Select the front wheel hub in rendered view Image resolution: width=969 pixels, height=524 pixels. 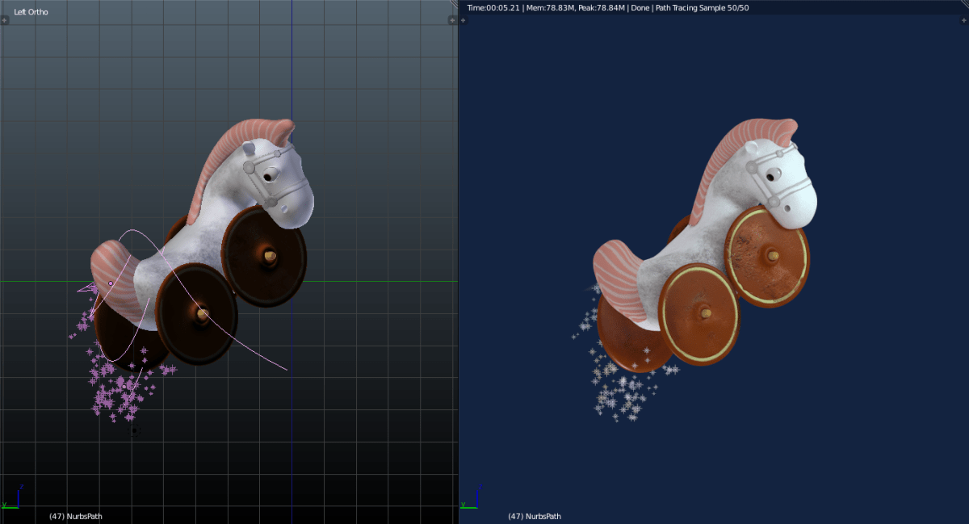773,256
